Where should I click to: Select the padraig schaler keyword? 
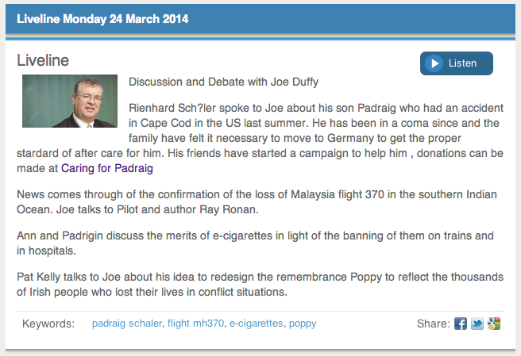pyautogui.click(x=127, y=323)
